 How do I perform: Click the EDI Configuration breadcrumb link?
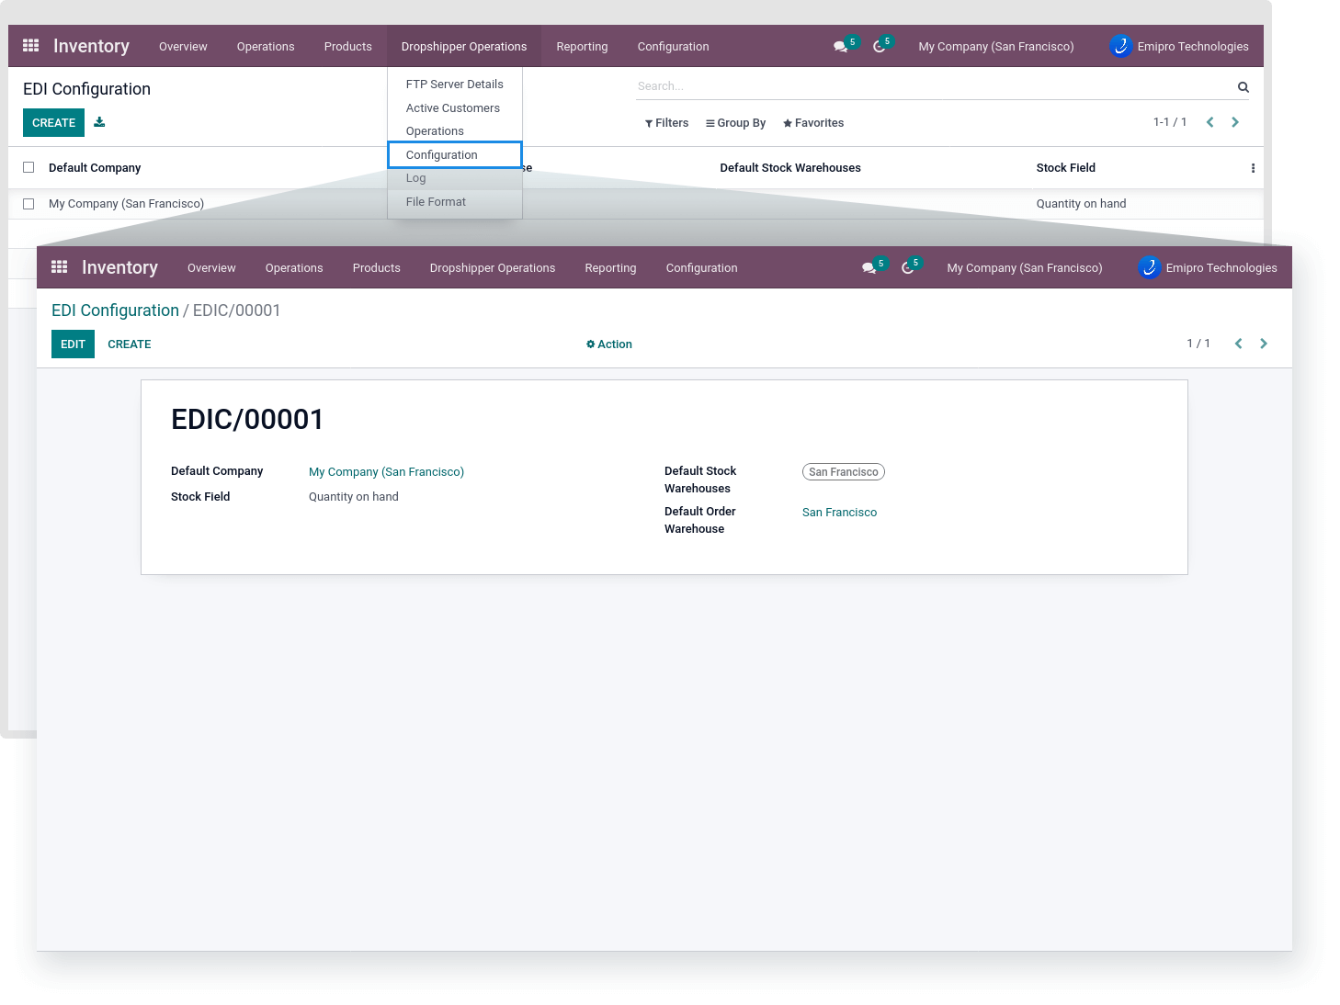[115, 311]
